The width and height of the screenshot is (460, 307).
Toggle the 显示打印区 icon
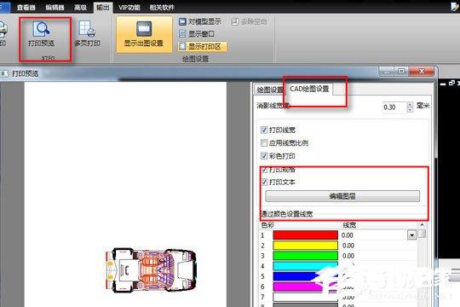click(x=182, y=46)
